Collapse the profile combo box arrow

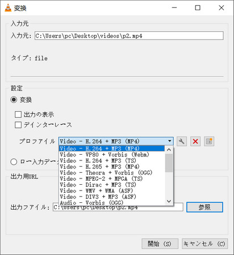pos(170,141)
